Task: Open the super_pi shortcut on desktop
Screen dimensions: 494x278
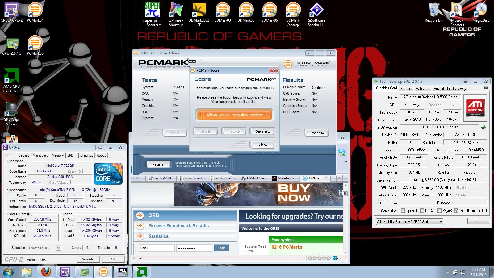Action: (x=152, y=14)
